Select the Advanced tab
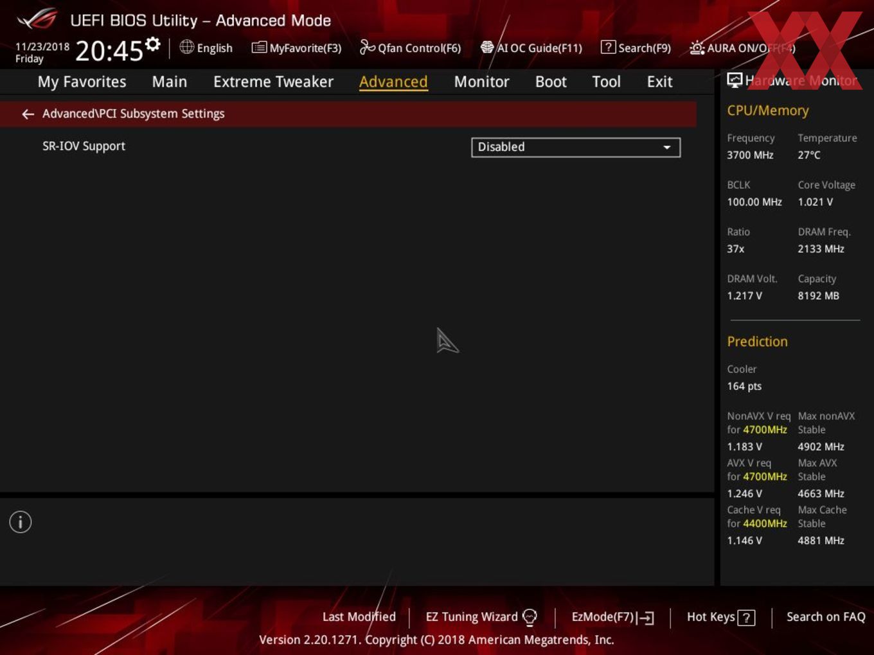874x655 pixels. (393, 82)
